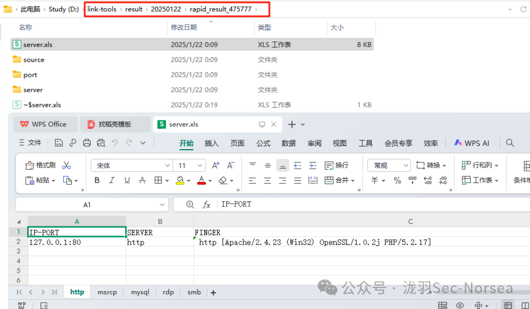Switch to the mysql sheet tab
Viewport: 530px width, 309px height.
pos(140,292)
